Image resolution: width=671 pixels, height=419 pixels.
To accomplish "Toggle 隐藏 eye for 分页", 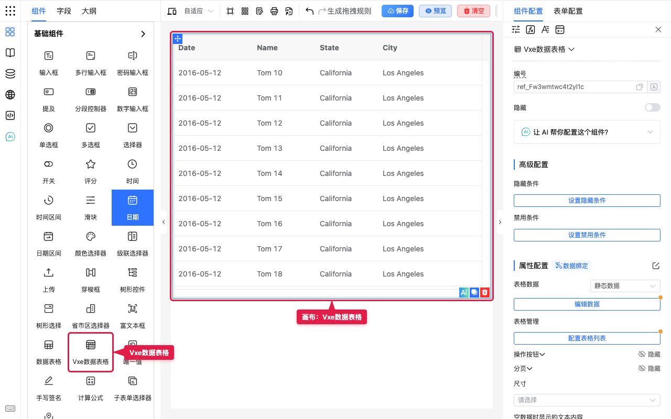I will [650, 368].
